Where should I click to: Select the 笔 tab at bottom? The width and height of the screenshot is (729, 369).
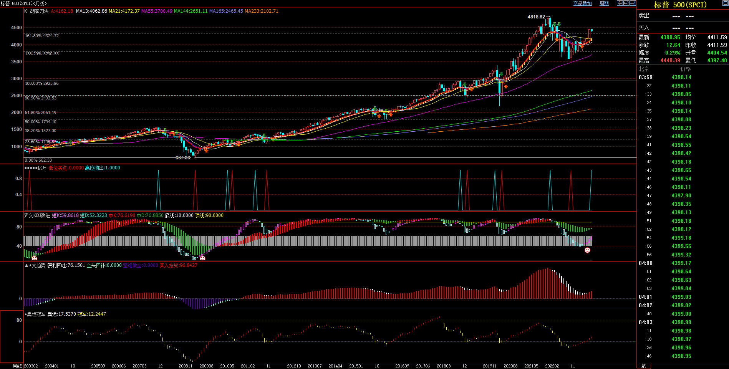coord(644,366)
